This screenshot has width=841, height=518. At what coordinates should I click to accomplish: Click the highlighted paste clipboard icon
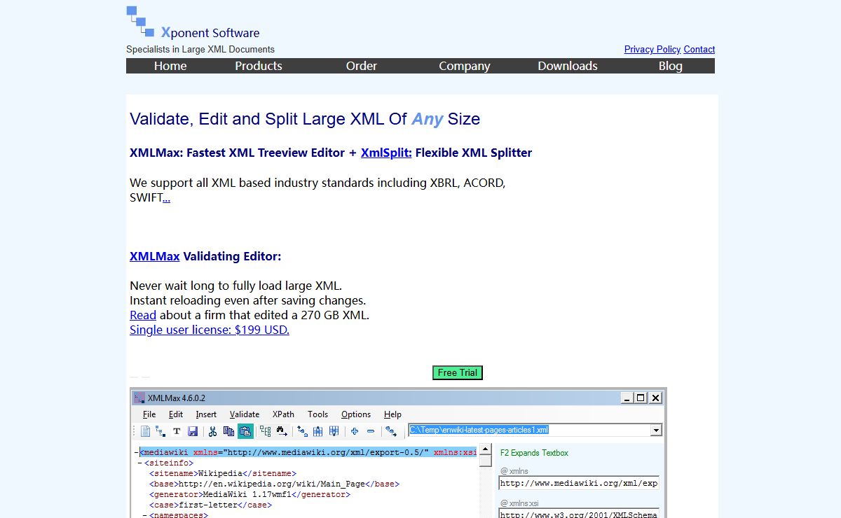click(245, 431)
